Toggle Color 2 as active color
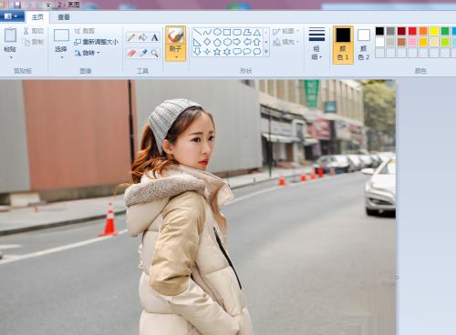 pos(364,45)
